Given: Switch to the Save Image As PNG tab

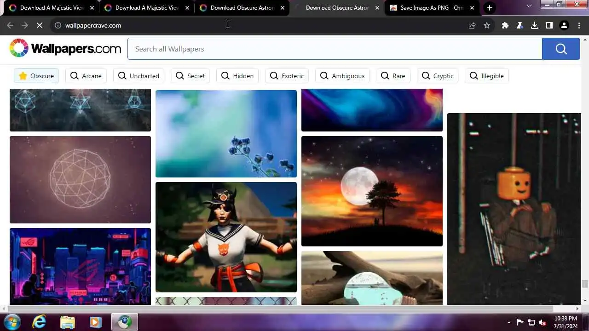Looking at the screenshot, I should 432,8.
